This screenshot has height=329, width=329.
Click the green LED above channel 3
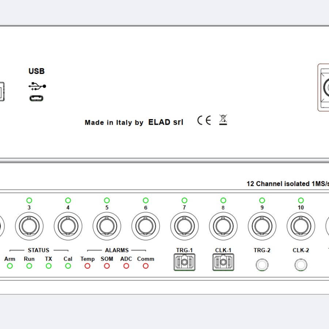pos(29,200)
